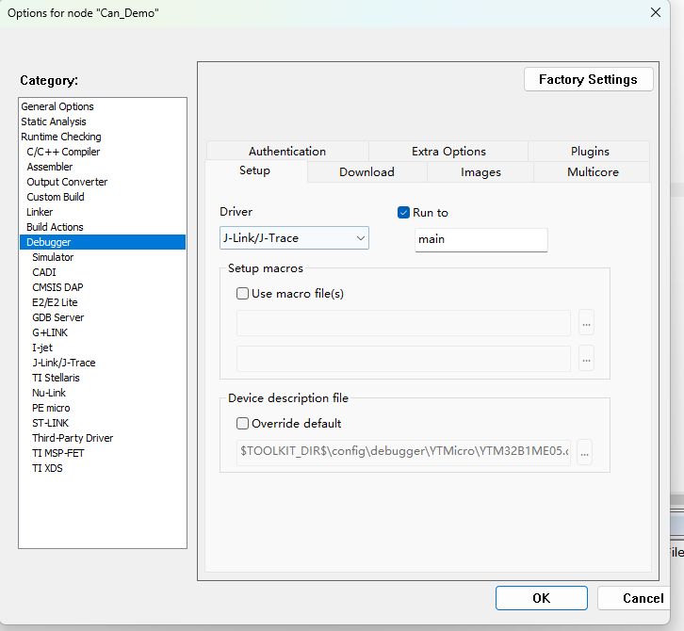684x631 pixels.
Task: Choose the Linker category
Action: 41,212
